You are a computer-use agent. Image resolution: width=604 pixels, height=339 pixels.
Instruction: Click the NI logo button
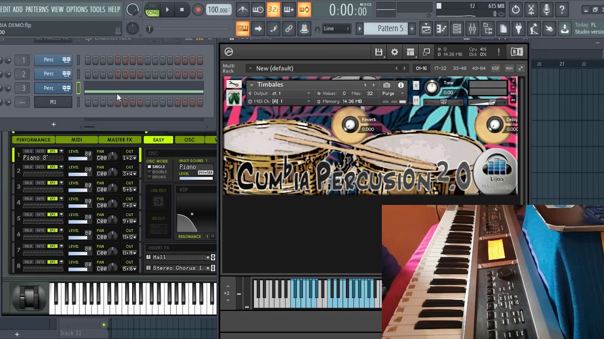pyautogui.click(x=517, y=52)
